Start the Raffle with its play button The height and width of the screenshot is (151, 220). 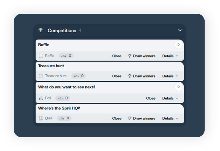click(179, 45)
